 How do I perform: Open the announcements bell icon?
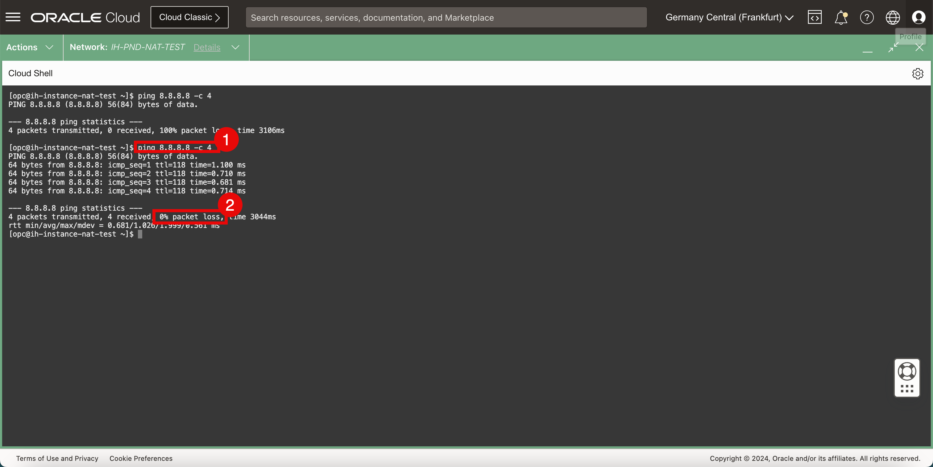click(840, 17)
